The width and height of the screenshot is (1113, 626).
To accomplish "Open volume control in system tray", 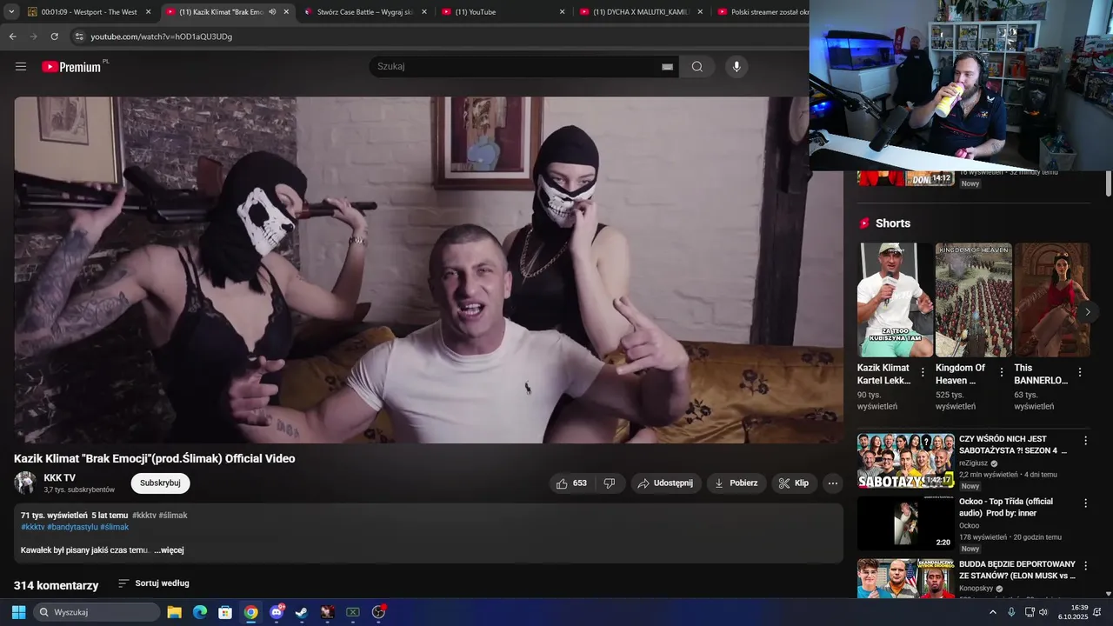I will (1044, 612).
